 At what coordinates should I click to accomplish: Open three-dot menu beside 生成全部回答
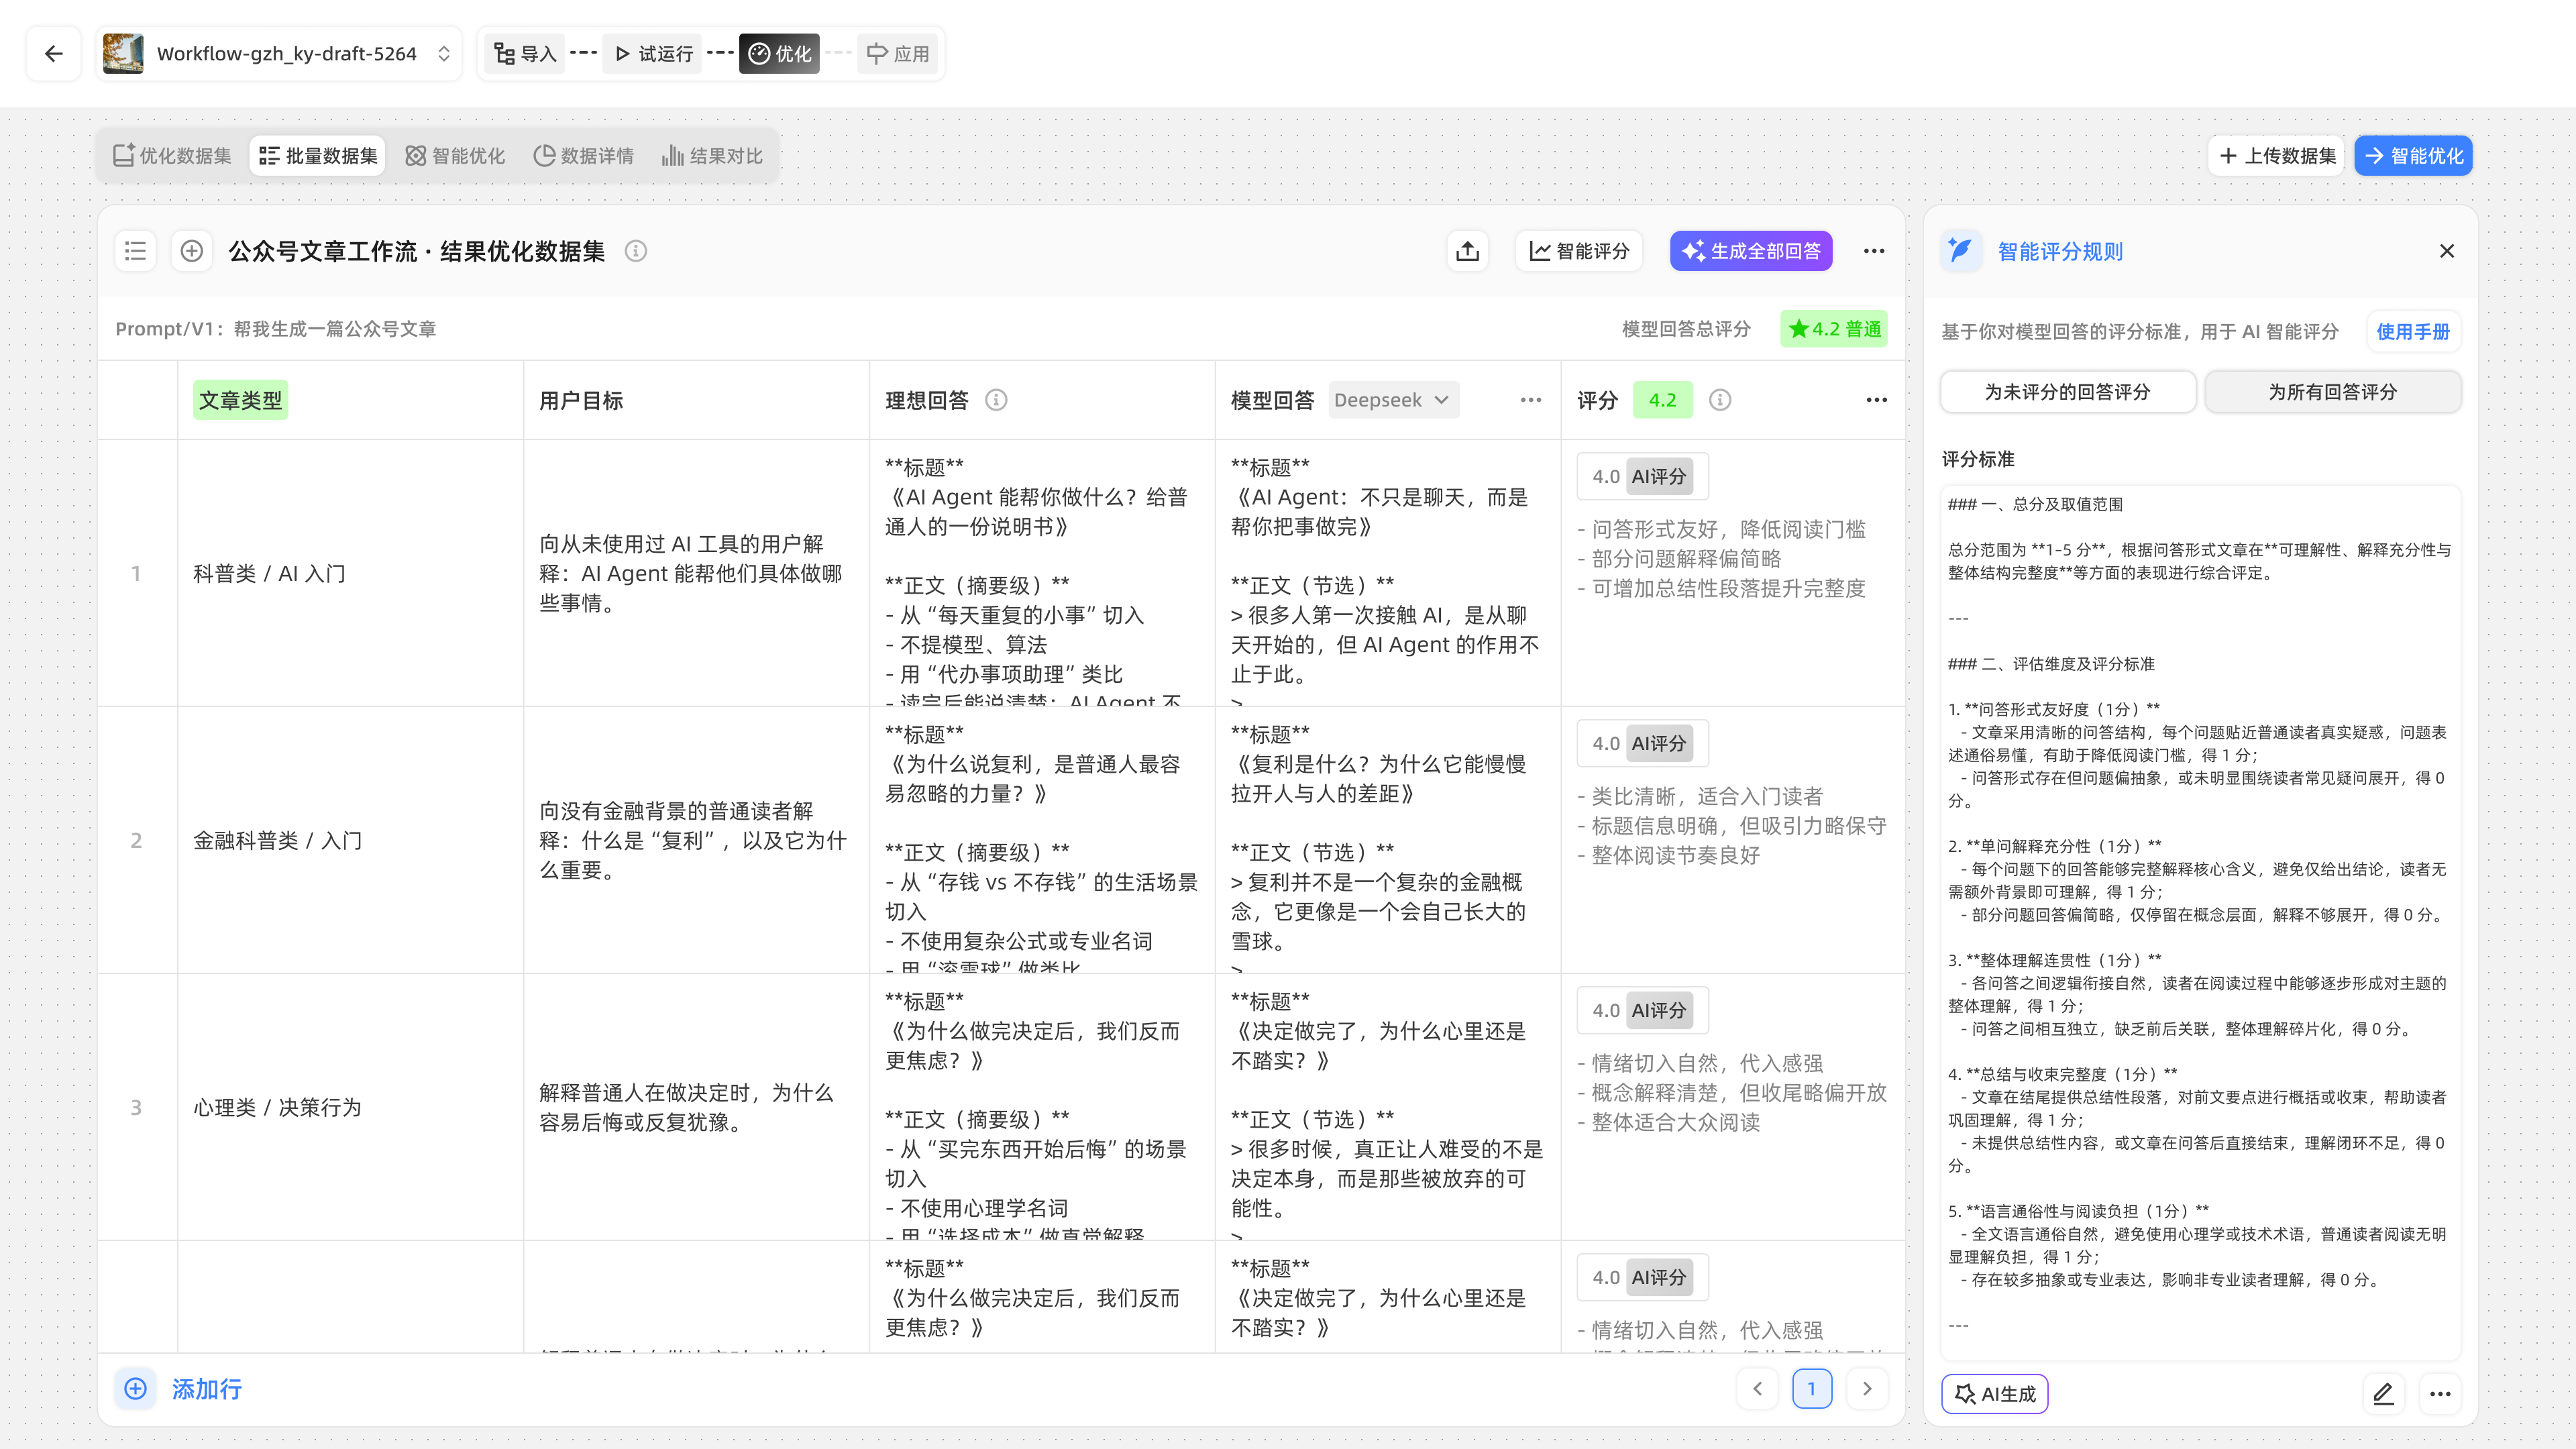[x=1874, y=251]
